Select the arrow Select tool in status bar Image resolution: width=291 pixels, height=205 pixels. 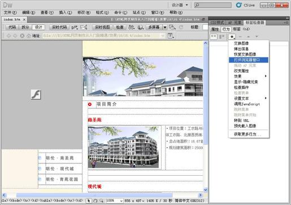click(89, 200)
